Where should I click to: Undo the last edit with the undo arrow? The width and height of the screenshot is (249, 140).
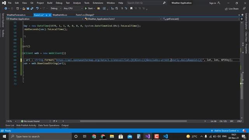tap(37, 9)
